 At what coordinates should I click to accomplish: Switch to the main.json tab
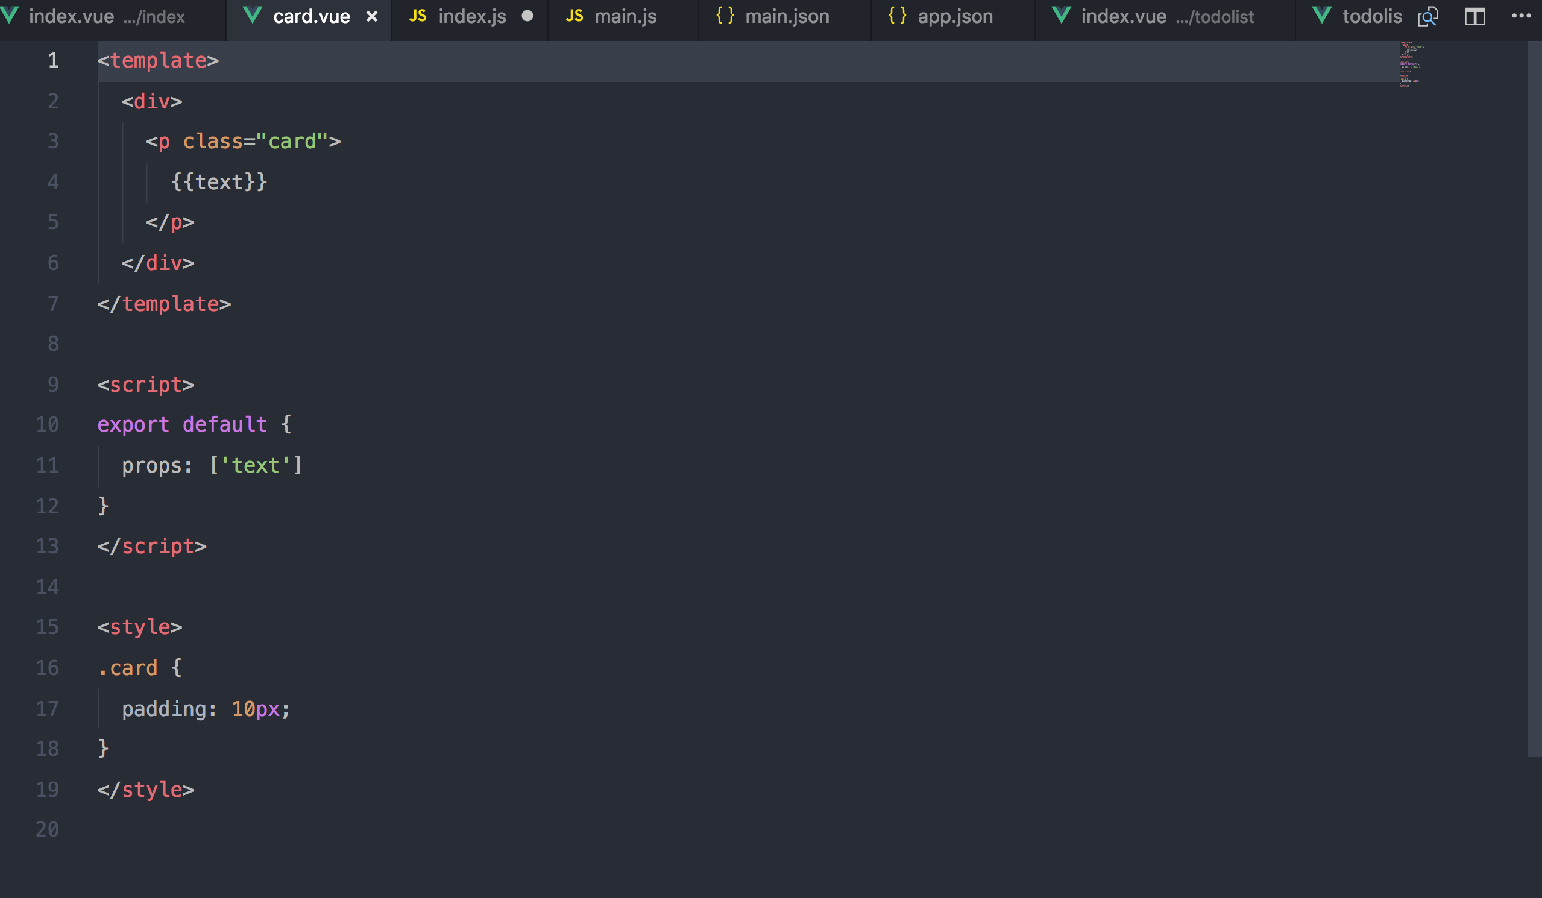pyautogui.click(x=786, y=16)
